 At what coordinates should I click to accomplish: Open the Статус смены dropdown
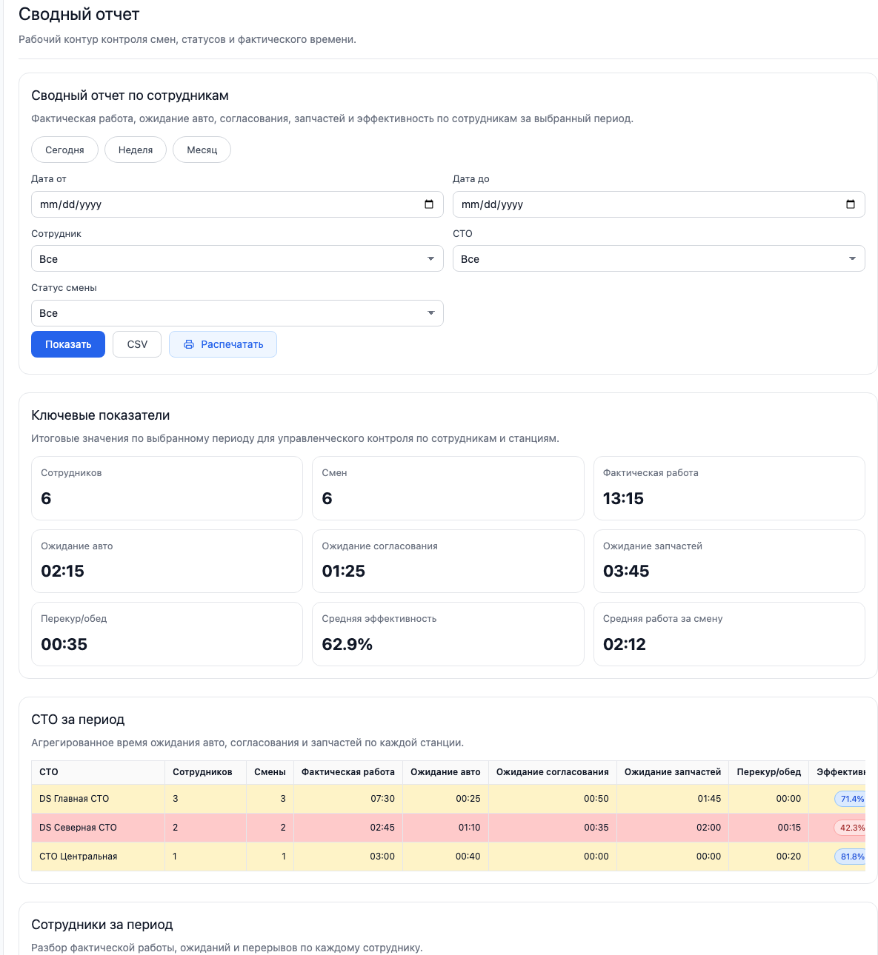tap(237, 313)
